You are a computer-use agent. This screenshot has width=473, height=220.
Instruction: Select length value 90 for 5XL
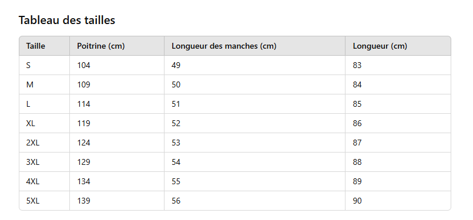pyautogui.click(x=398, y=201)
